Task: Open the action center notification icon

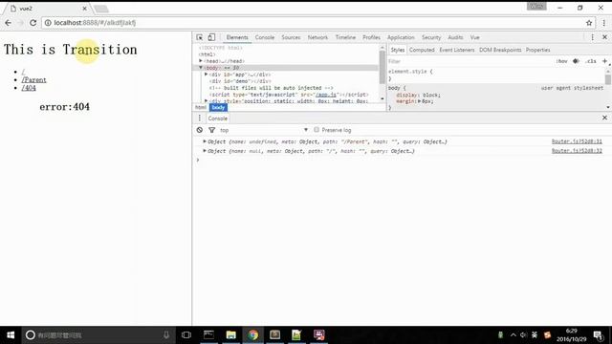Action: pyautogui.click(x=598, y=335)
